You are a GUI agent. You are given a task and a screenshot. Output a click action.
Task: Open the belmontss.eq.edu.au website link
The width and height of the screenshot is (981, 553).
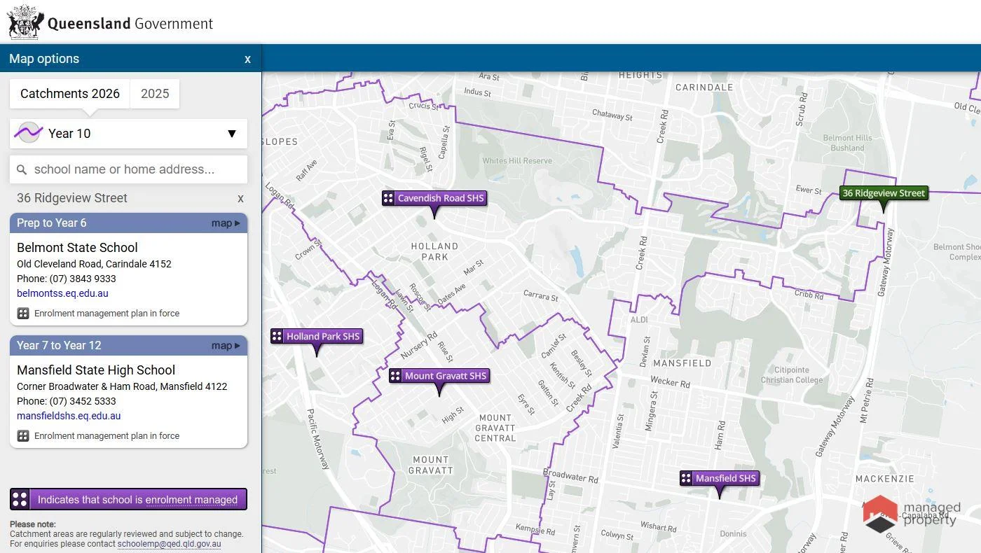62,293
